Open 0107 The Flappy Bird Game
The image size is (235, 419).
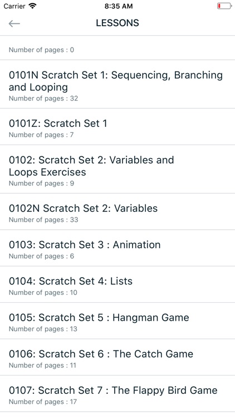[117, 394]
